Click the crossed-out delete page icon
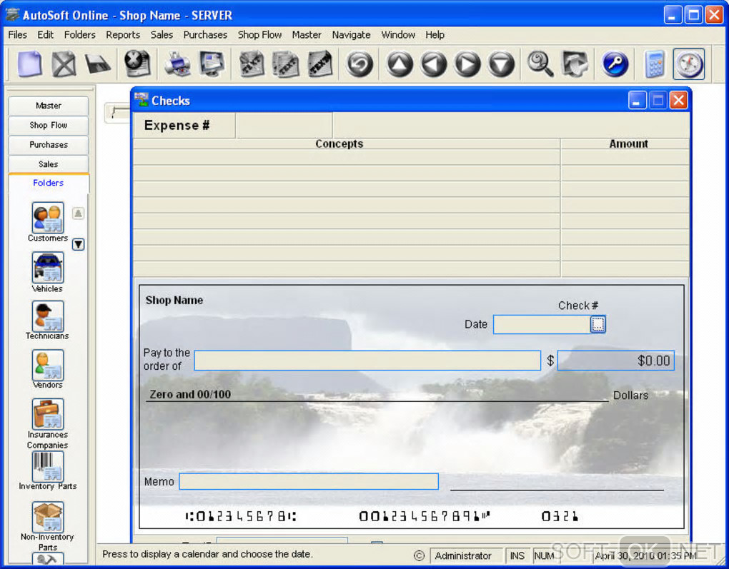The width and height of the screenshot is (729, 569). [x=64, y=64]
